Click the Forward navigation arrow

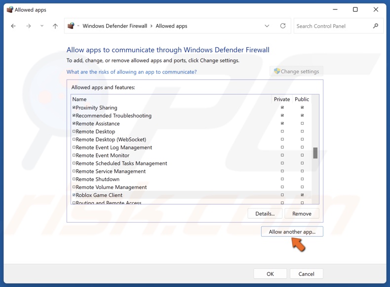[x=29, y=26]
